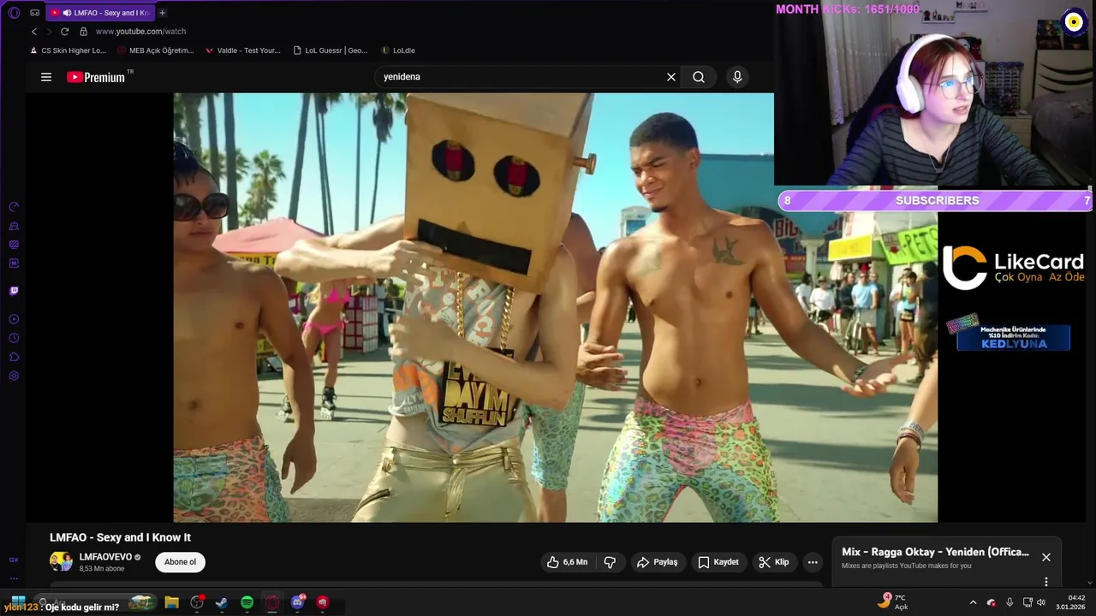This screenshot has height=616, width=1096.
Task: Like the video (6,6 Mn)
Action: pyautogui.click(x=568, y=562)
